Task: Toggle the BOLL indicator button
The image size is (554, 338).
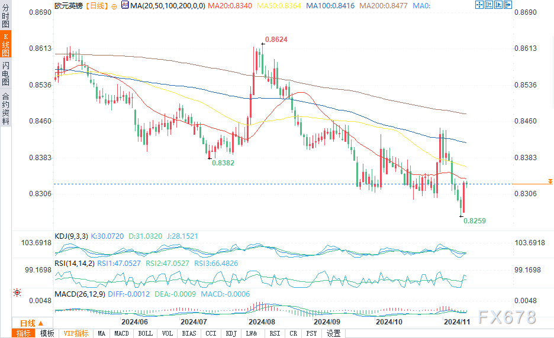Action: [x=145, y=333]
